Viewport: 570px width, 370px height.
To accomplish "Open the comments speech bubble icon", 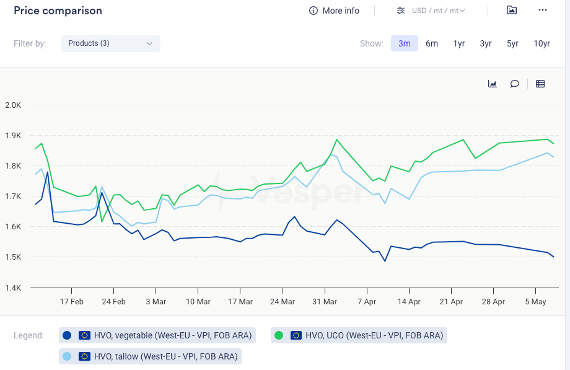I will click(x=514, y=84).
